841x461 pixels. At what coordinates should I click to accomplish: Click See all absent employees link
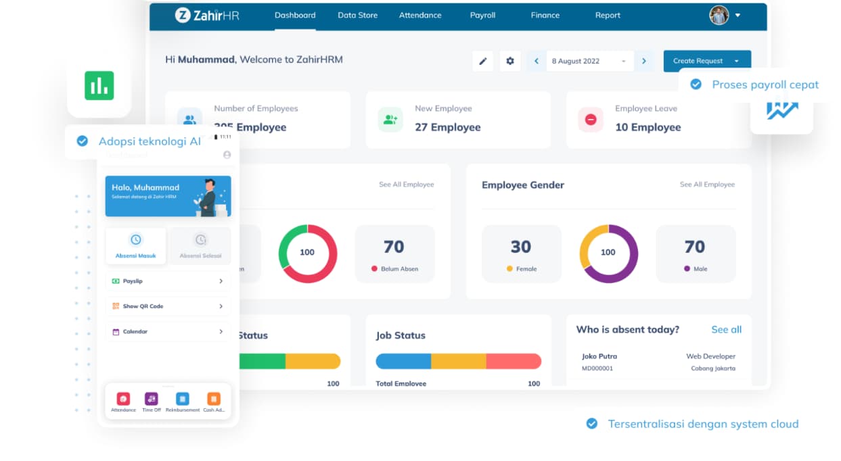point(726,330)
